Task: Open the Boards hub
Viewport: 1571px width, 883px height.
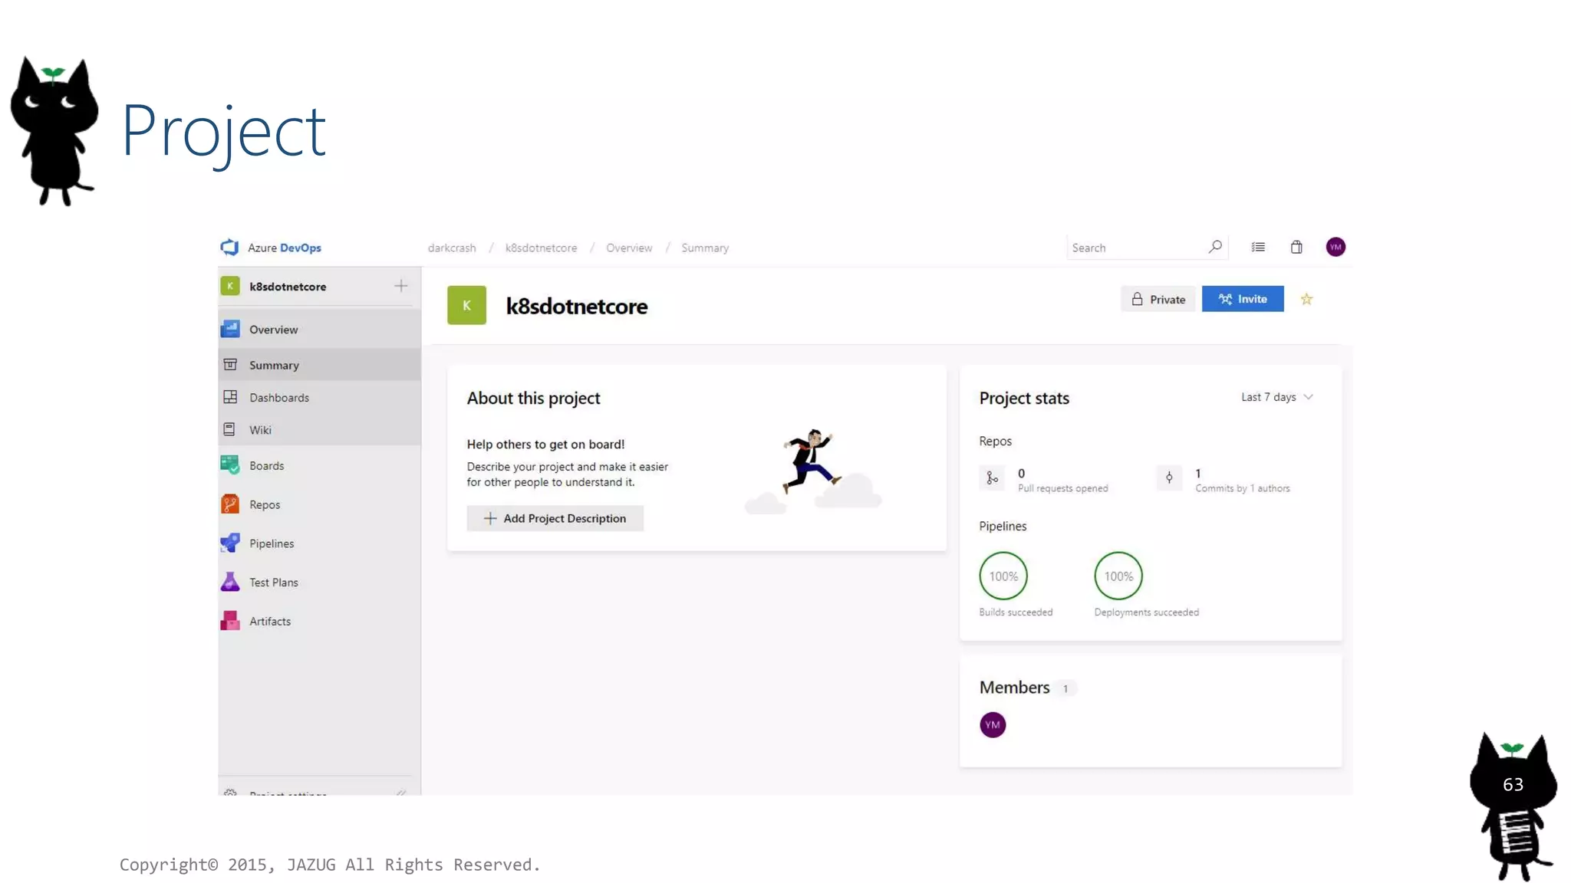Action: pyautogui.click(x=265, y=465)
